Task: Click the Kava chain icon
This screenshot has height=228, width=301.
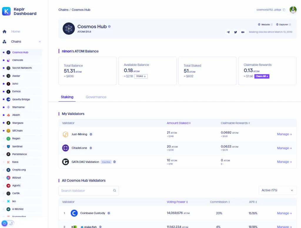Action: pyautogui.click(x=9, y=162)
